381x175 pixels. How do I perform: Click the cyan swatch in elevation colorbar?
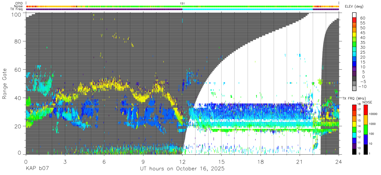[x=354, y=54]
